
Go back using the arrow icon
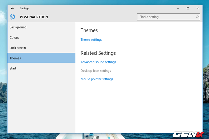coord(12,8)
